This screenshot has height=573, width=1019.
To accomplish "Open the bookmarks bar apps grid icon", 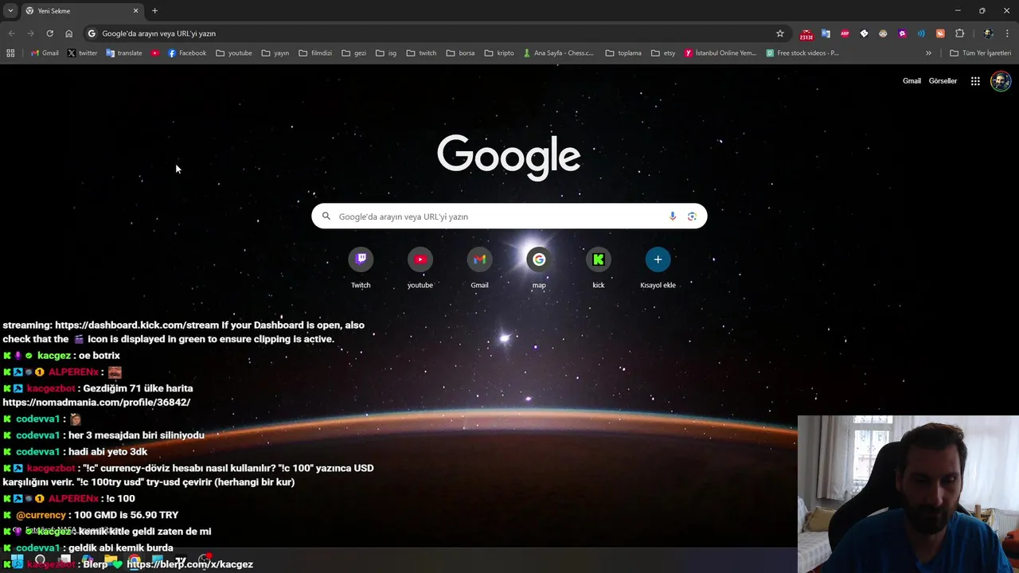I will tap(10, 53).
